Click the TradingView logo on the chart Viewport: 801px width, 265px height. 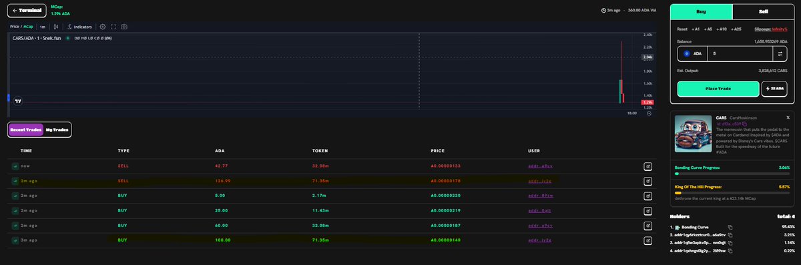pyautogui.click(x=18, y=101)
